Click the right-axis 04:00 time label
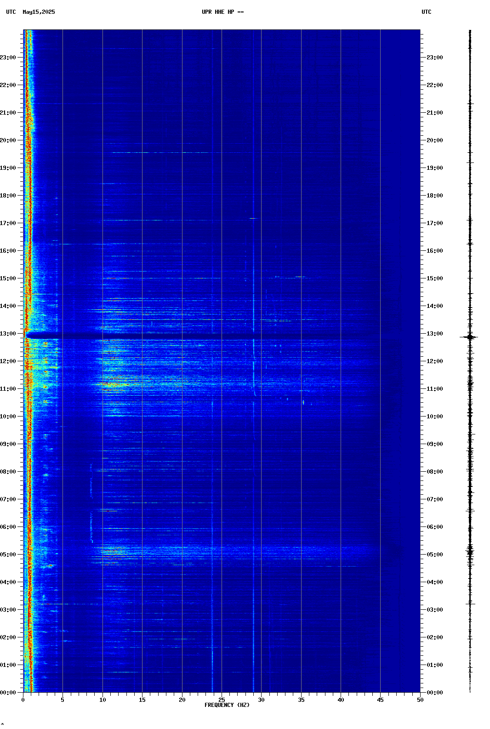Screen dimensions: 490x729 pos(435,582)
